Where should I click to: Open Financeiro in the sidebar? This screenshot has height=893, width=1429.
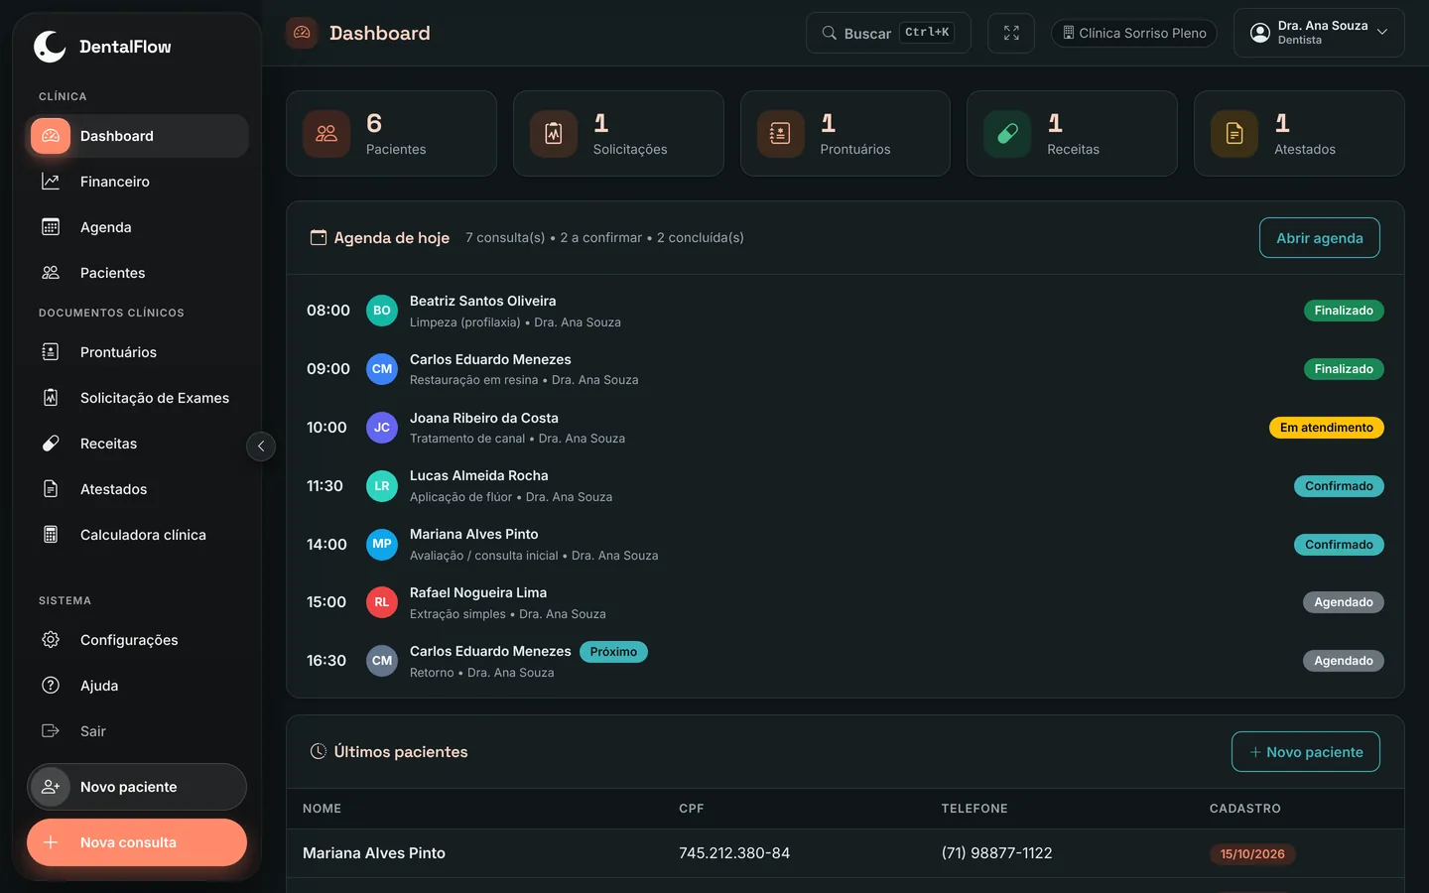137,182
